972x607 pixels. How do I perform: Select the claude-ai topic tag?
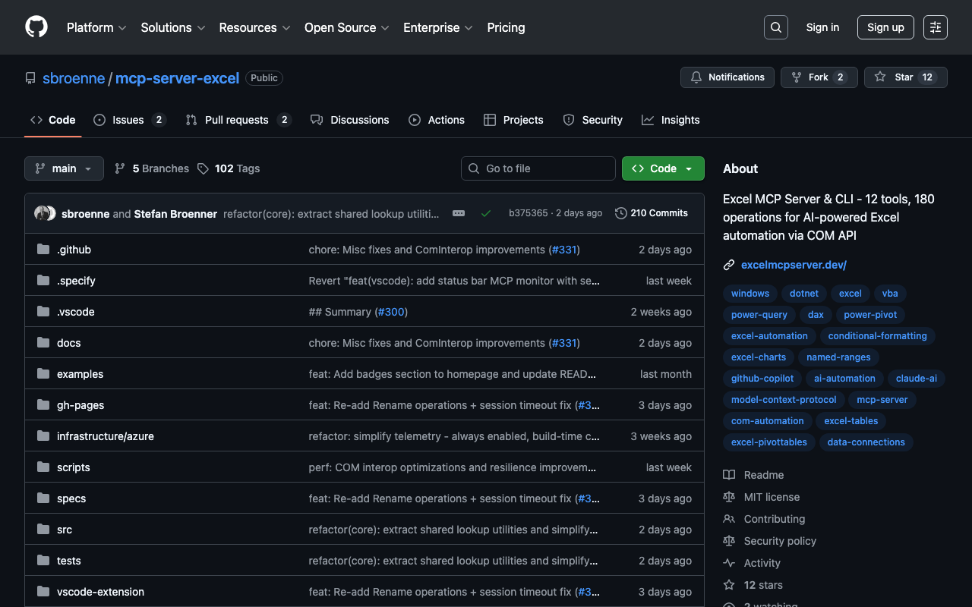coord(916,379)
